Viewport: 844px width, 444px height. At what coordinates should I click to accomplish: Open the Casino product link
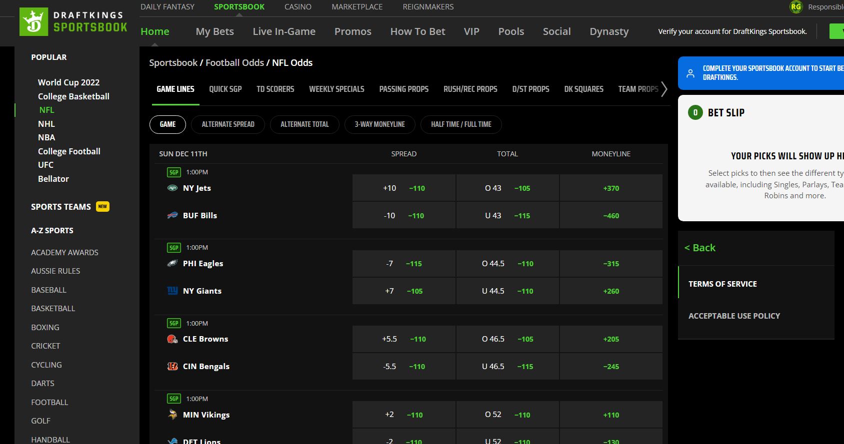[298, 7]
